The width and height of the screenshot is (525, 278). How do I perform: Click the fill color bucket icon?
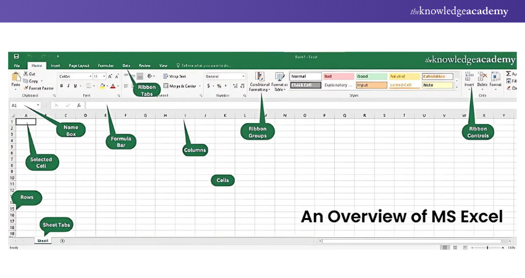[103, 86]
